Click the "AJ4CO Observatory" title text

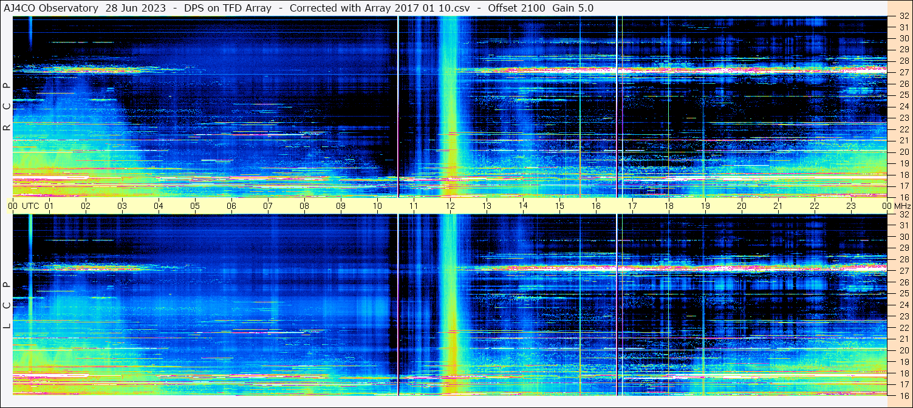(x=51, y=8)
